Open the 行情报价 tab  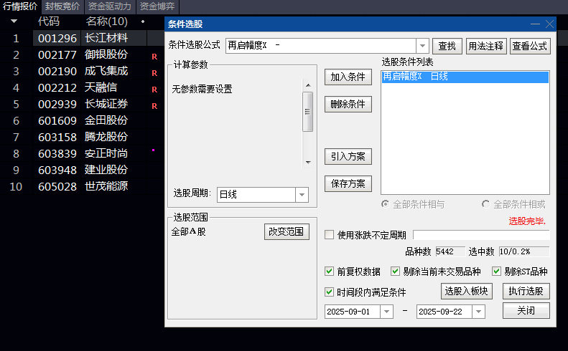tap(20, 6)
